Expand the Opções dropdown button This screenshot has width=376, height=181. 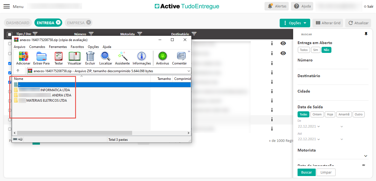tap(295, 23)
